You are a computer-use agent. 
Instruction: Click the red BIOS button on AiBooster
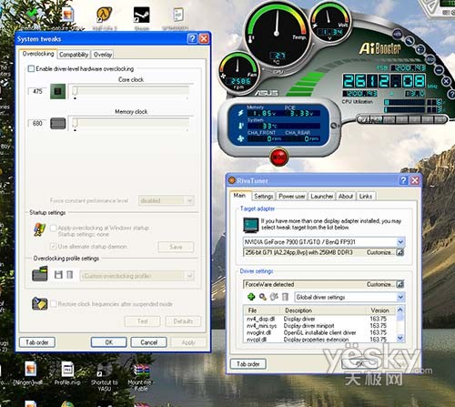[x=278, y=157]
